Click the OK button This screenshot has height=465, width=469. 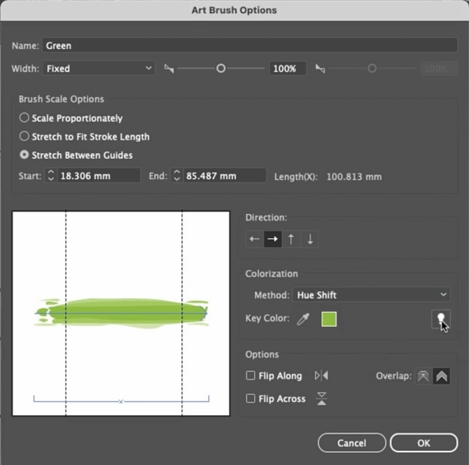[424, 443]
